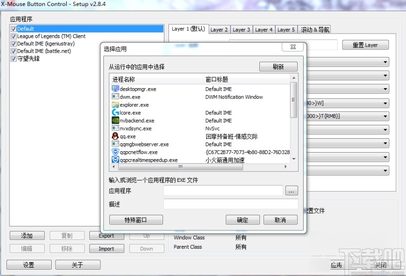Click the 添加 add button
This screenshot has height=276, width=406.
(27, 235)
